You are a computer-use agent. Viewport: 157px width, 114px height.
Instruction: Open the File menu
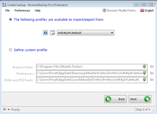click(7, 10)
